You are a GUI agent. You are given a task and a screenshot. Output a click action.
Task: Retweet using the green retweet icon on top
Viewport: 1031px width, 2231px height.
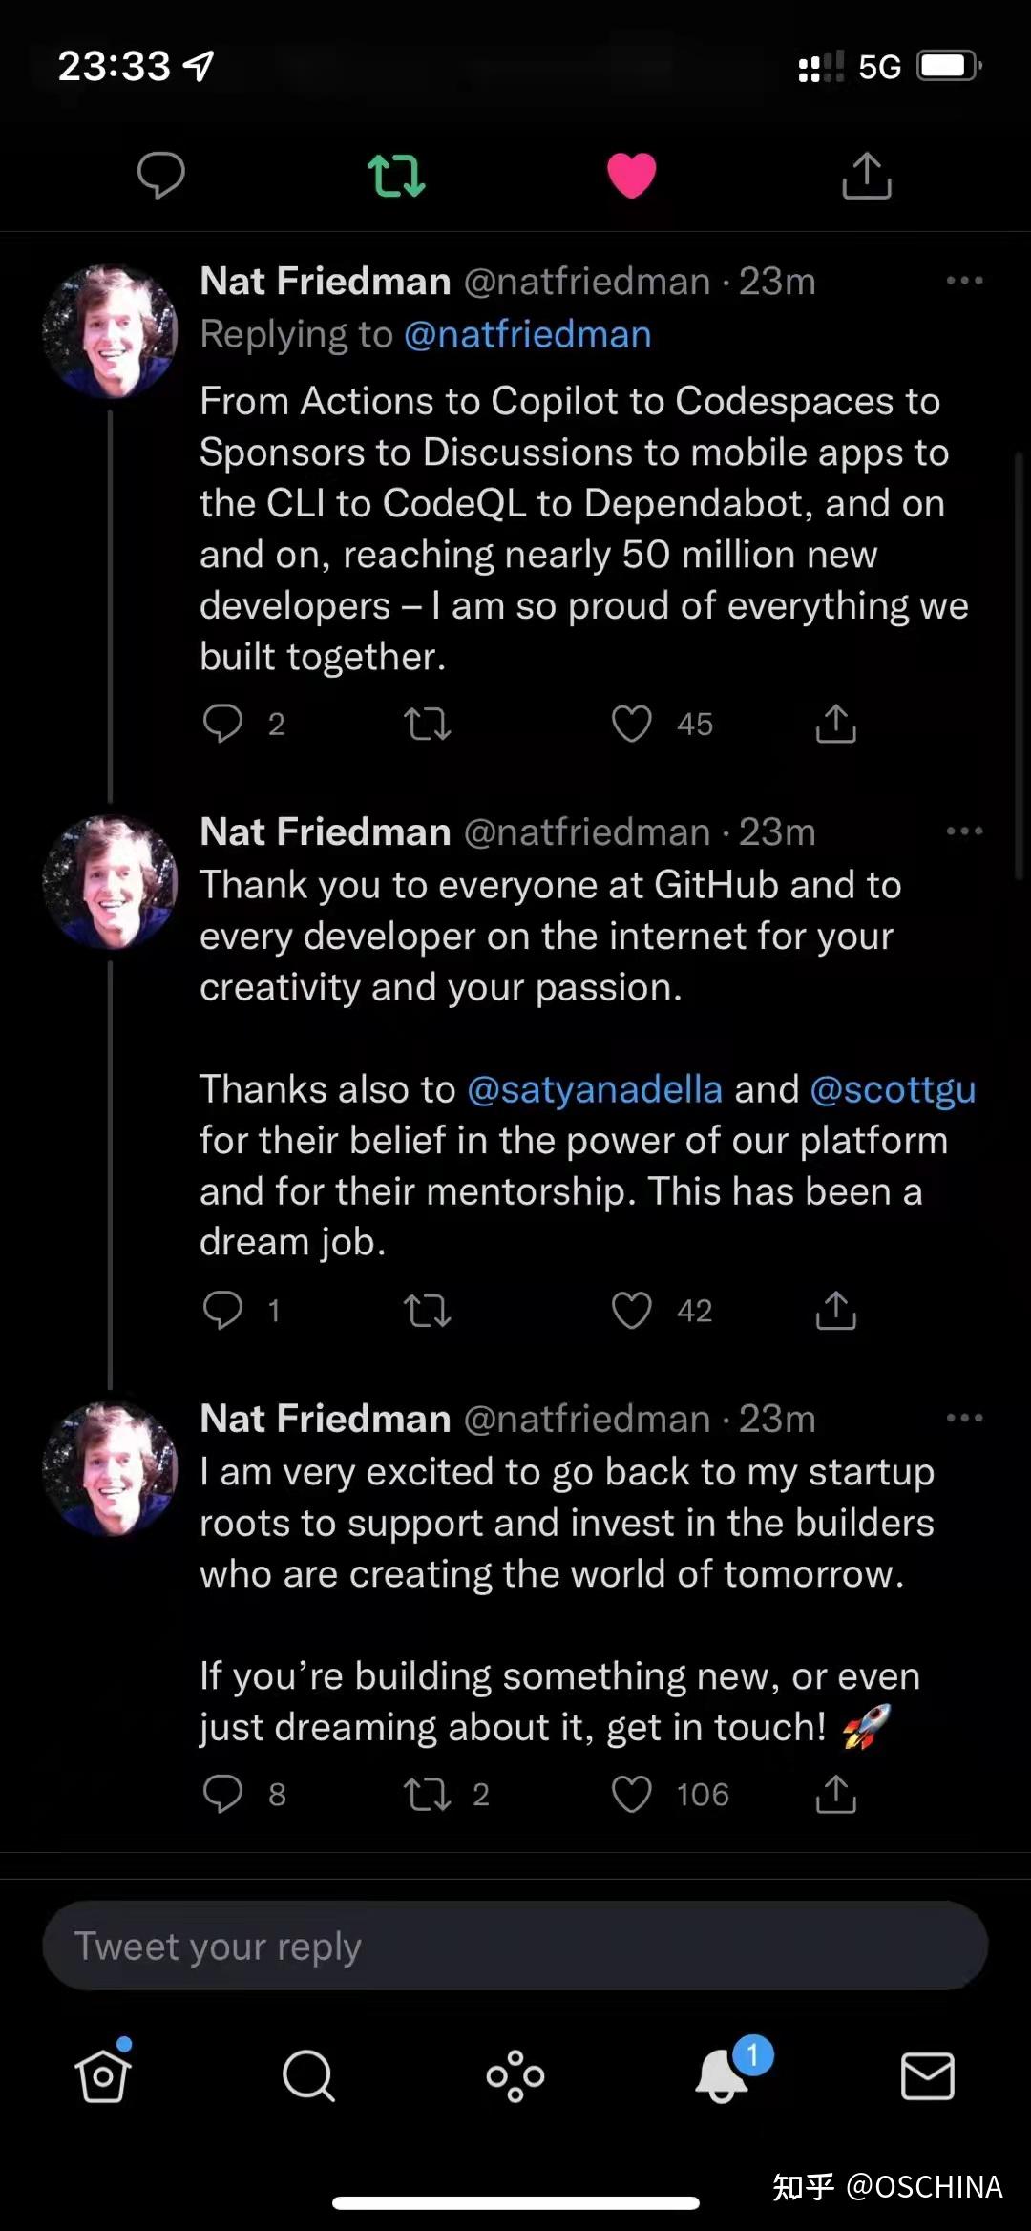(x=395, y=175)
